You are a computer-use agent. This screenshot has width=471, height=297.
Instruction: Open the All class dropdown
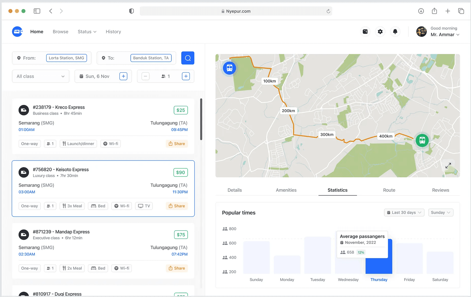click(x=40, y=76)
